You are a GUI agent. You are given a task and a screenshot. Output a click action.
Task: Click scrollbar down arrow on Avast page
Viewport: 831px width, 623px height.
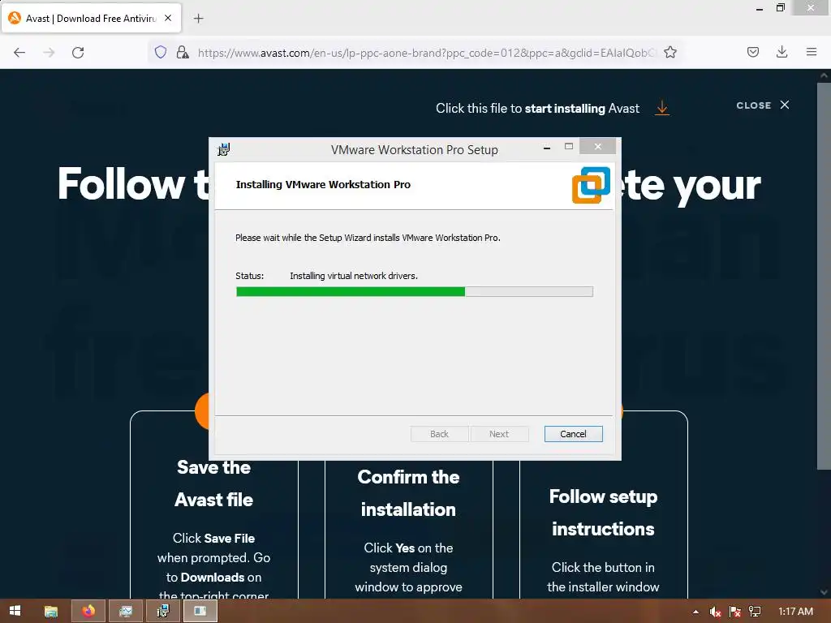(825, 592)
